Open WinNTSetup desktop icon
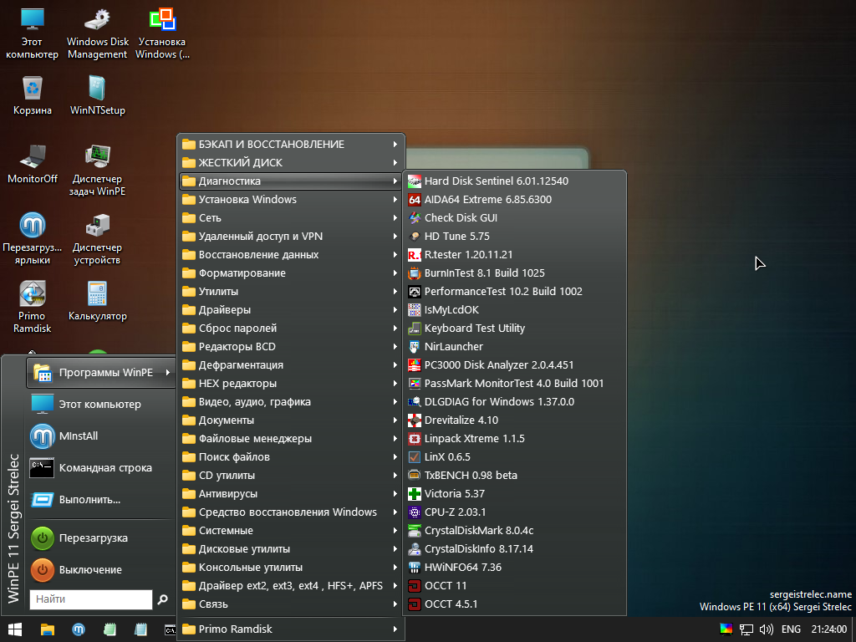856x642 pixels. [97, 95]
